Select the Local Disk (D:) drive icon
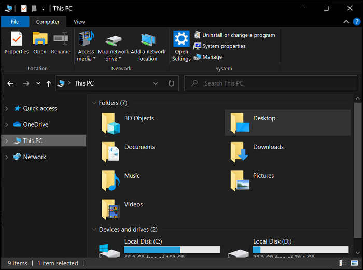 [238, 253]
